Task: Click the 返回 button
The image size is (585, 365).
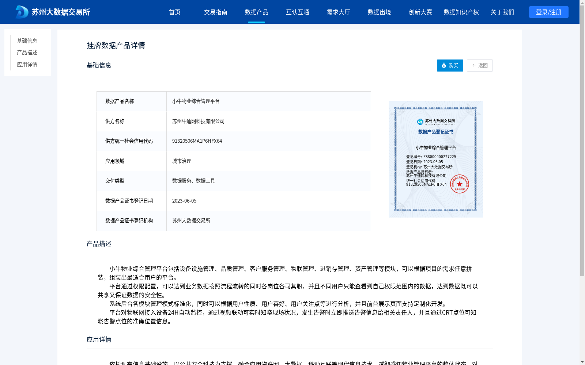Action: coord(480,65)
